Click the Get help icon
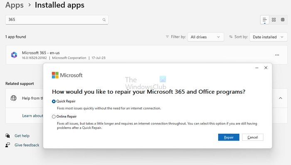The height and width of the screenshot is (165, 291). pos(7,135)
